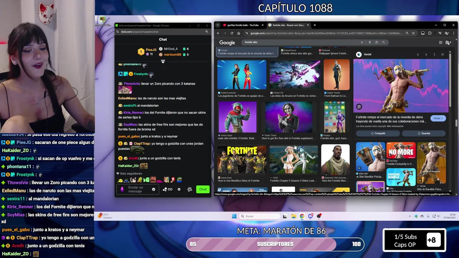Click the Guardar button
The height and width of the screenshot is (258, 459).
click(x=424, y=133)
